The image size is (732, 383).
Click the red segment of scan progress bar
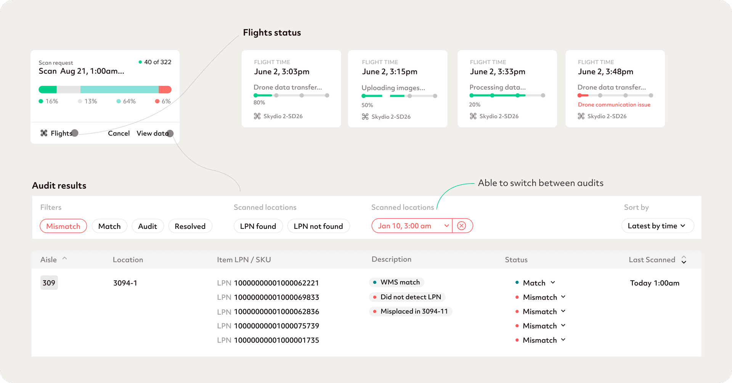(x=165, y=90)
